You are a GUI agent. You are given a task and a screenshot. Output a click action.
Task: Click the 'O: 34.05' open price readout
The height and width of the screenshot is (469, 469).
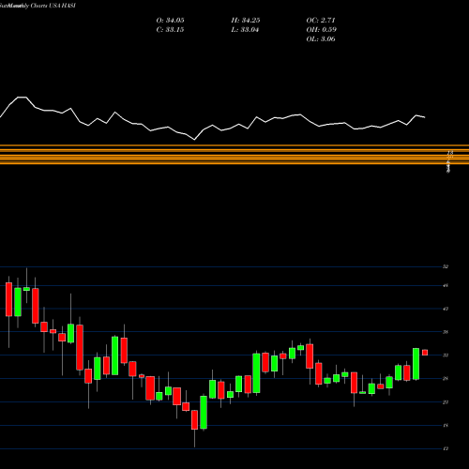coord(170,21)
